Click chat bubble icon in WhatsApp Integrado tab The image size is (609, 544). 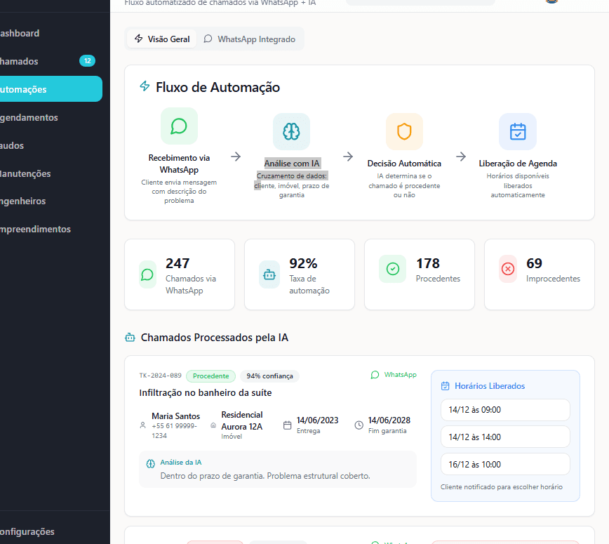click(208, 39)
